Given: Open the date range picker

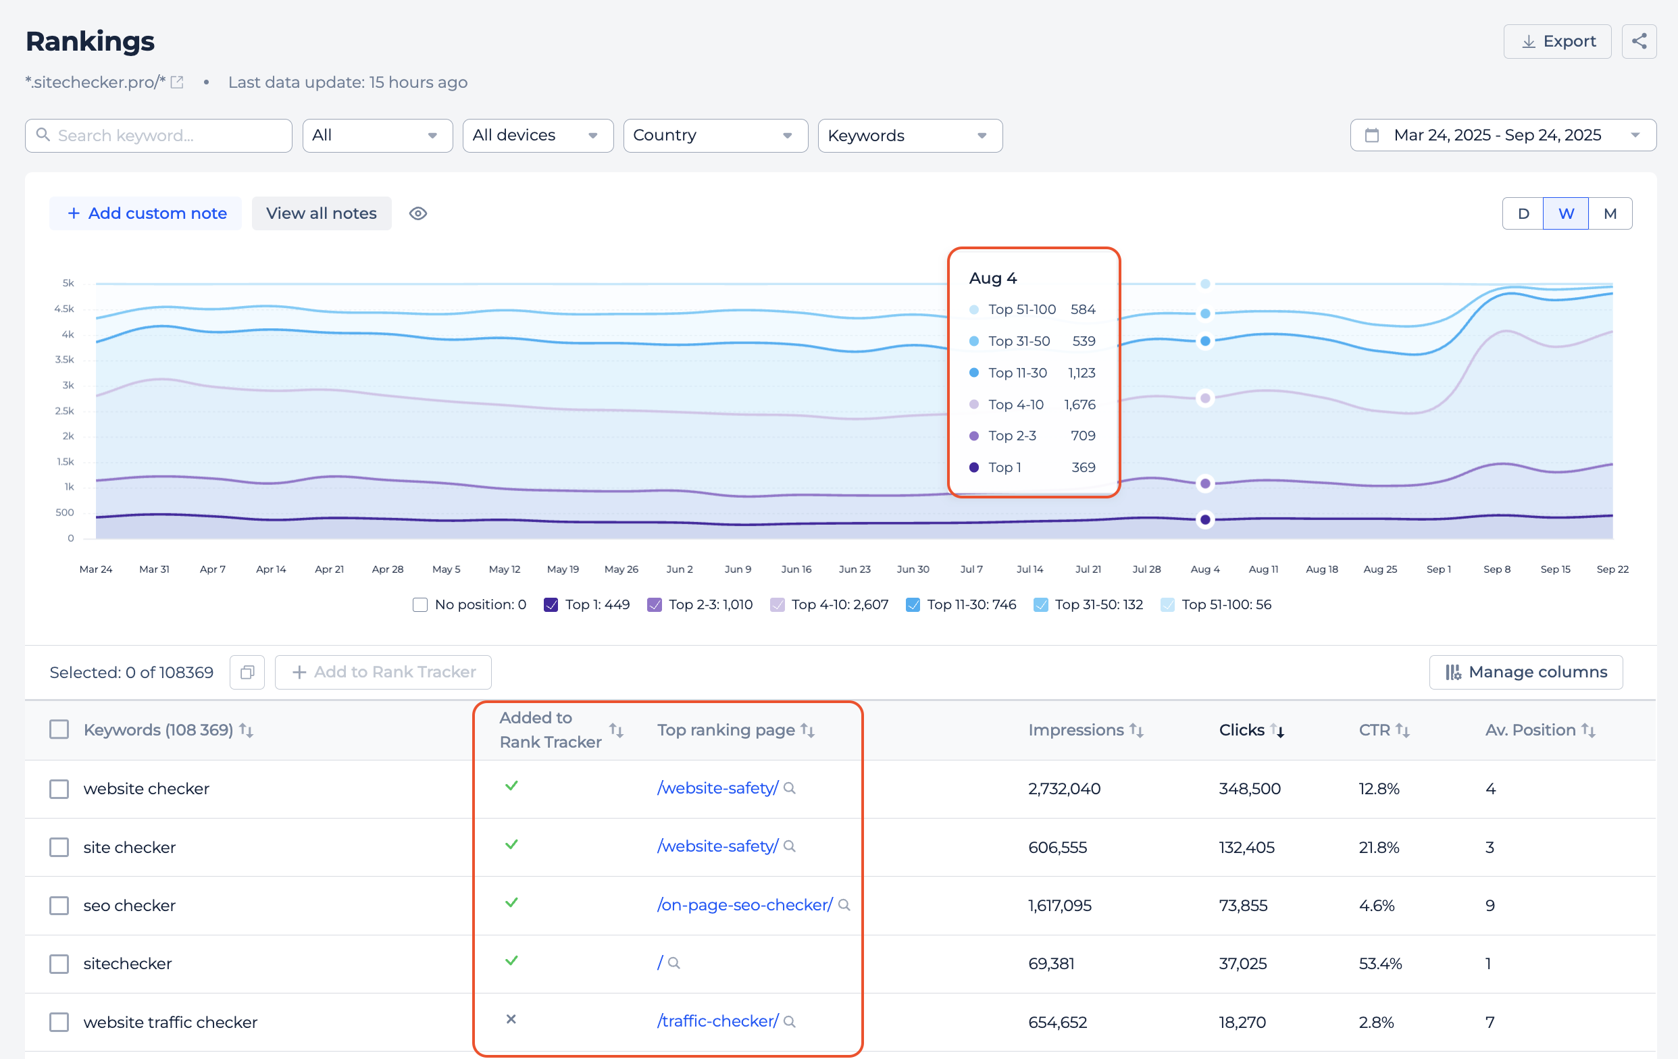Looking at the screenshot, I should click(x=1502, y=135).
